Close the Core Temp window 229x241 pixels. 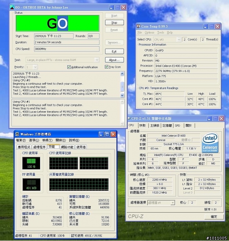click(x=218, y=27)
